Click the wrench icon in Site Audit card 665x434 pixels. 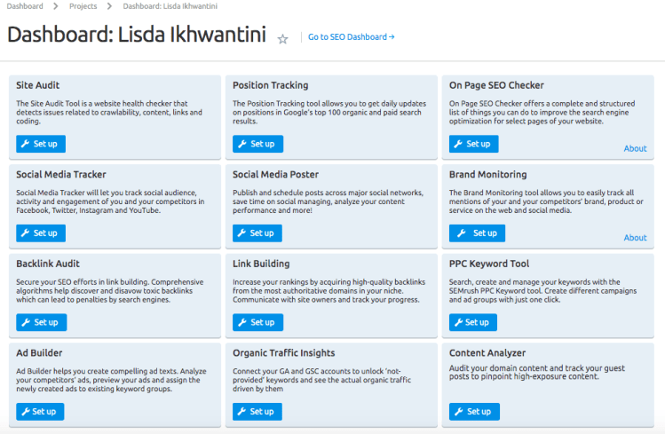tap(26, 144)
